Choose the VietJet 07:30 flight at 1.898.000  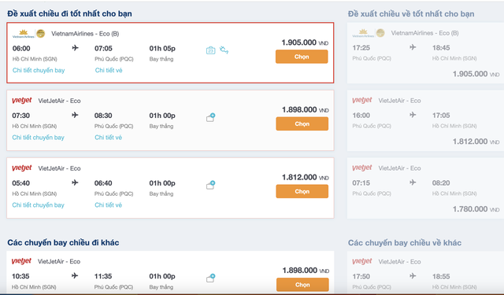[x=302, y=124]
